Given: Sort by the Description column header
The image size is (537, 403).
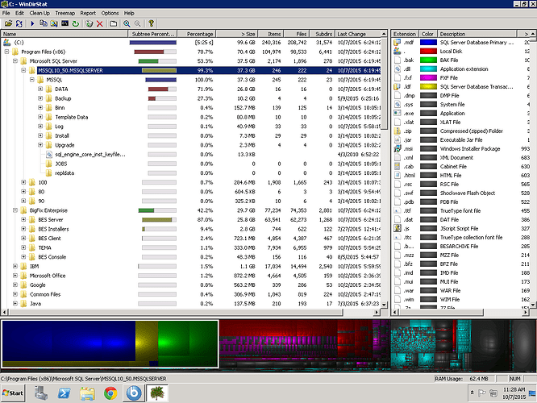Looking at the screenshot, I should tap(477, 34).
